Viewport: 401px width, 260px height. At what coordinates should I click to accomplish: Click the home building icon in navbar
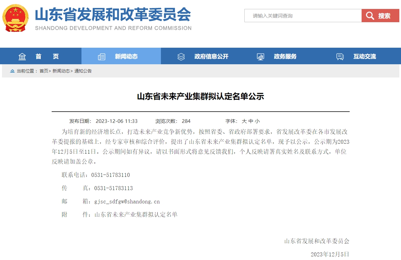tap(22, 57)
